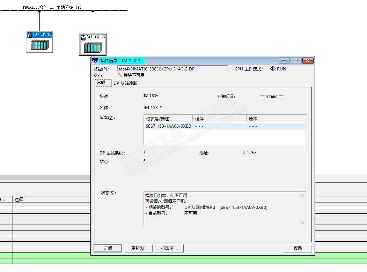The image size is (367, 272).
Task: Click the 当前型号: 不可用 line
Action: pos(171,213)
